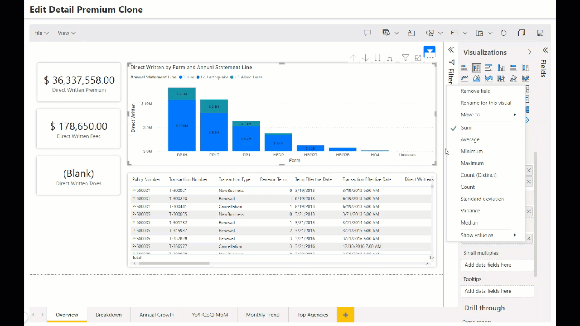This screenshot has height=326, width=580.
Task: Click the visual interactions toolbar icon
Action: [386, 33]
